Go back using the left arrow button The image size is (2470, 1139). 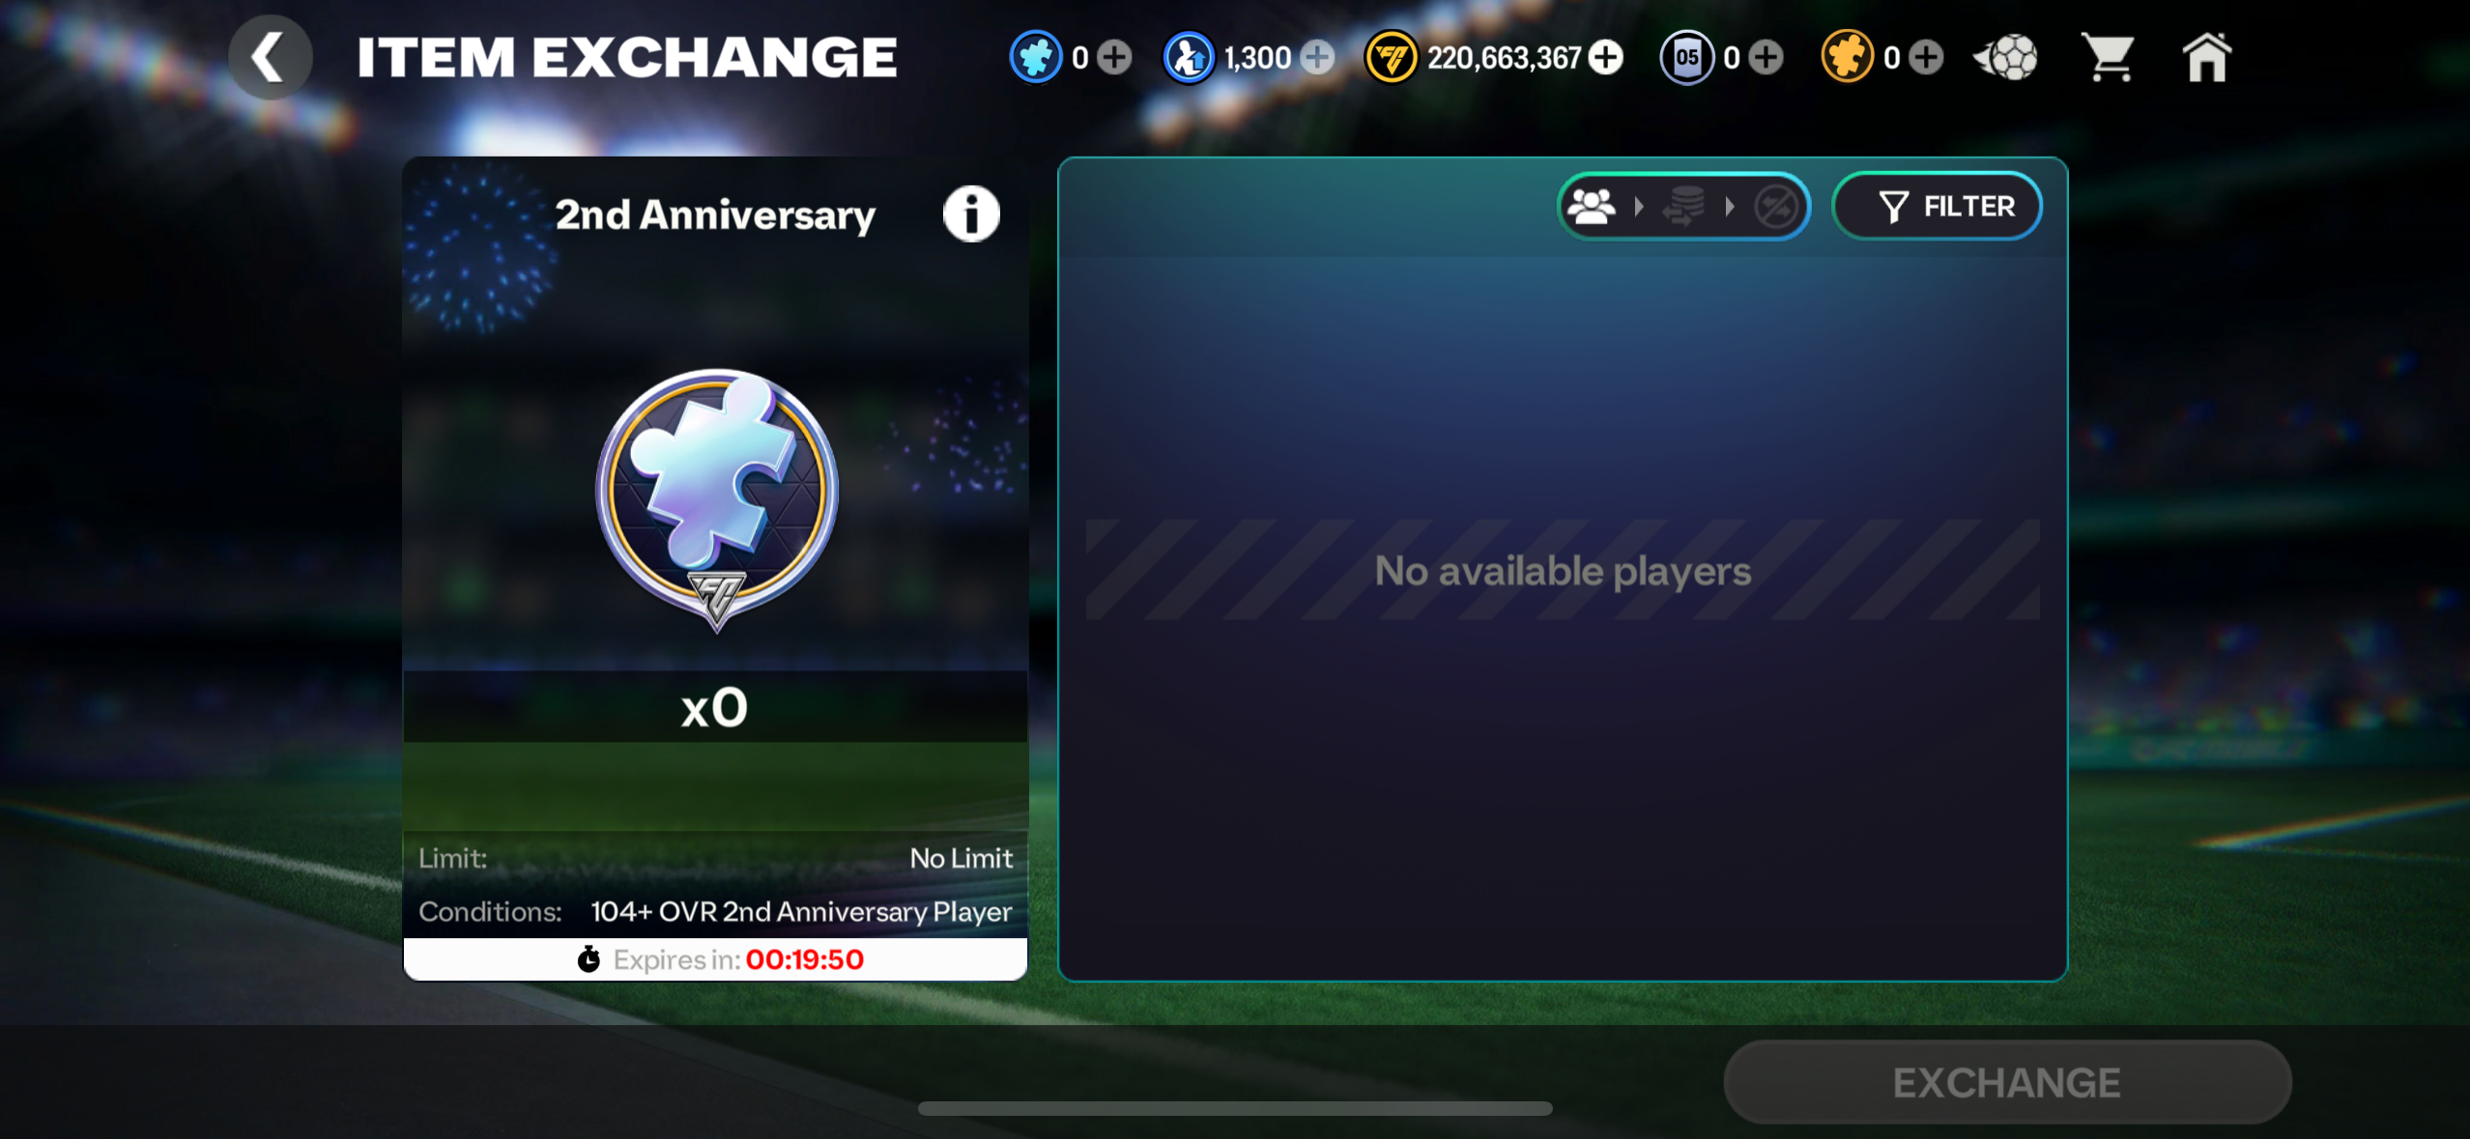(x=270, y=57)
